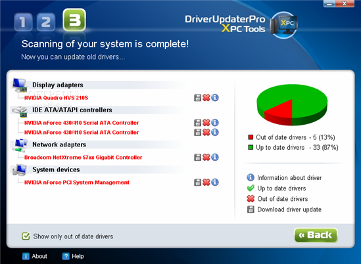This screenshot has width=361, height=264.
Task: Show info for NVIDIA nForce PCI System Management
Action: coord(215,182)
